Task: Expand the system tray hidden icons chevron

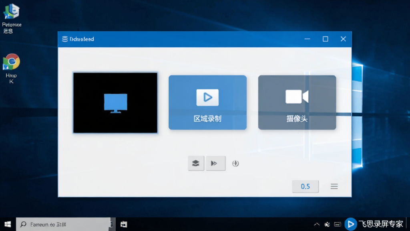Action: 317,224
